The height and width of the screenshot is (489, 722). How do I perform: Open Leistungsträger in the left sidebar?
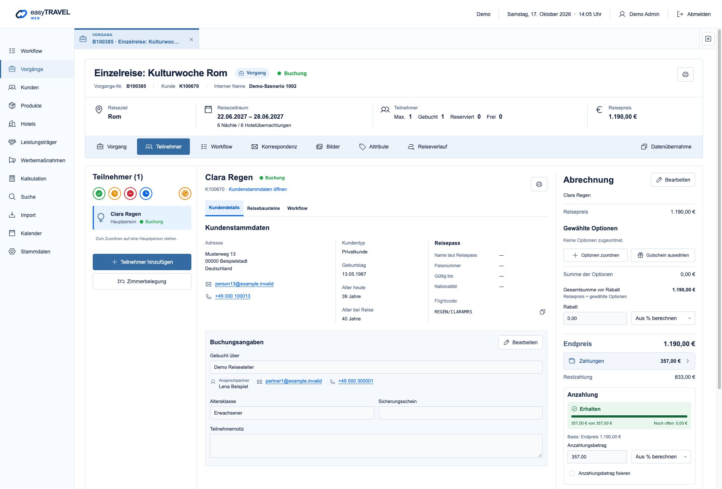coord(37,142)
